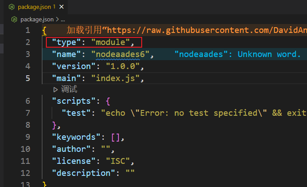Viewport: 307px width, 187px height.
Task: Close the package.json editor tab
Action: tap(61, 7)
